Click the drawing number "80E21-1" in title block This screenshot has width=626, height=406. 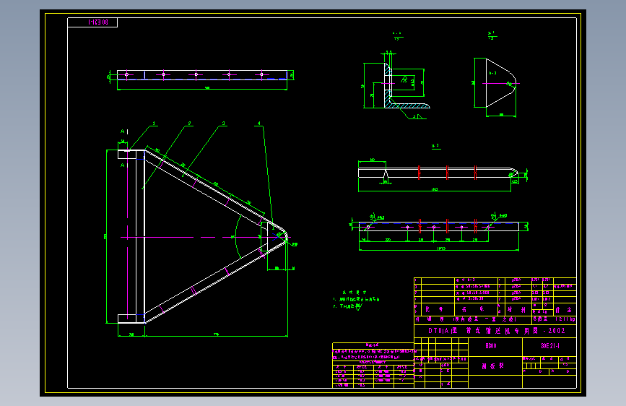click(x=549, y=346)
